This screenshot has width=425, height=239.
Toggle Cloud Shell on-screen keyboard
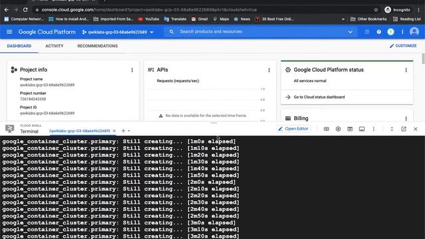326,129
